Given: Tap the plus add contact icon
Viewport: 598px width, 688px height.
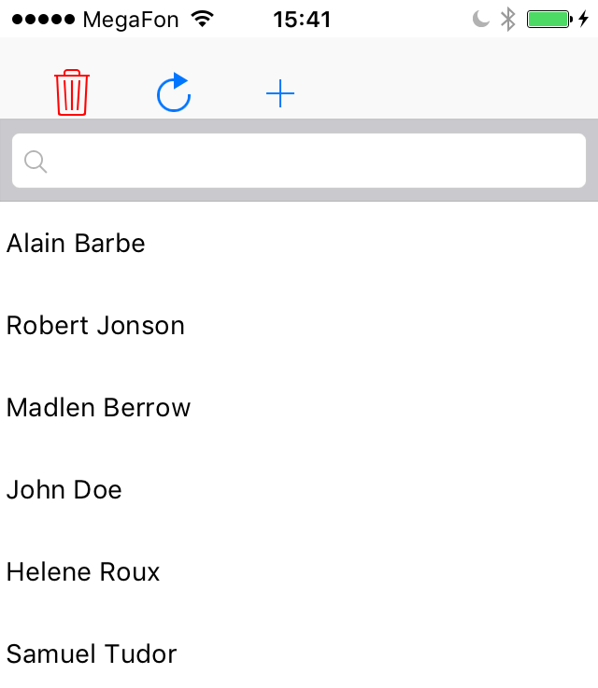Looking at the screenshot, I should click(x=280, y=93).
